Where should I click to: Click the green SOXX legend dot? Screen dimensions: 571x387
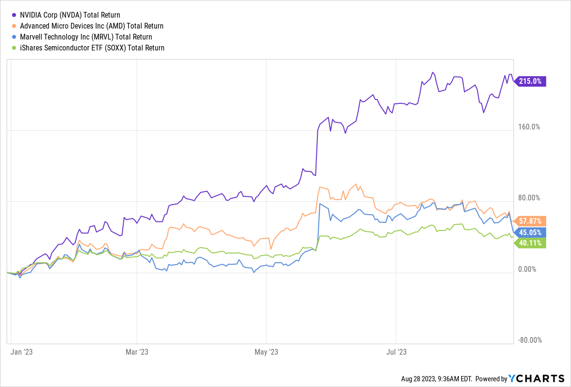[x=15, y=48]
